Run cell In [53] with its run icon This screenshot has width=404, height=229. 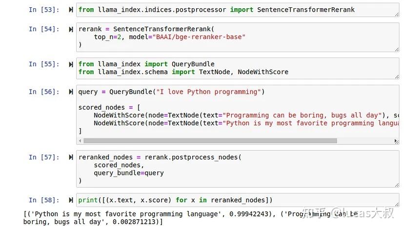[x=71, y=10]
